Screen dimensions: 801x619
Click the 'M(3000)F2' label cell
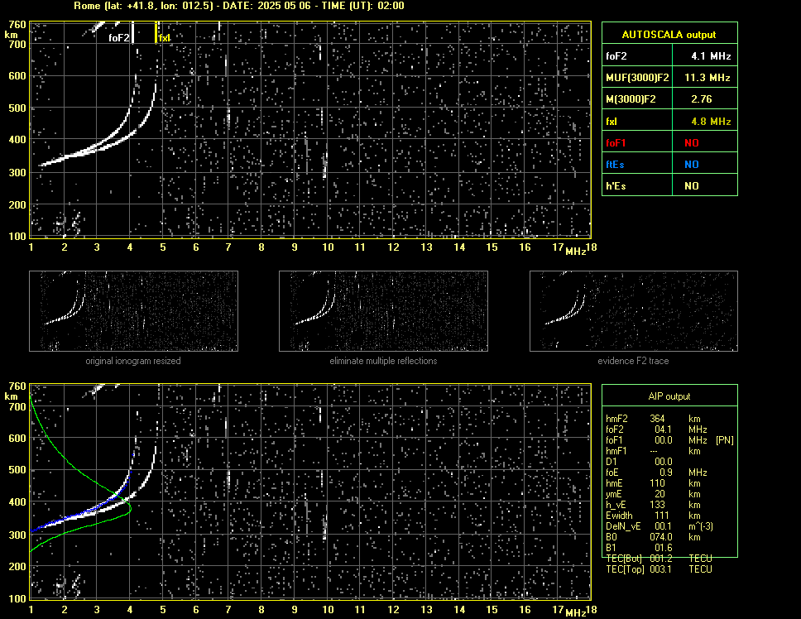click(x=637, y=98)
